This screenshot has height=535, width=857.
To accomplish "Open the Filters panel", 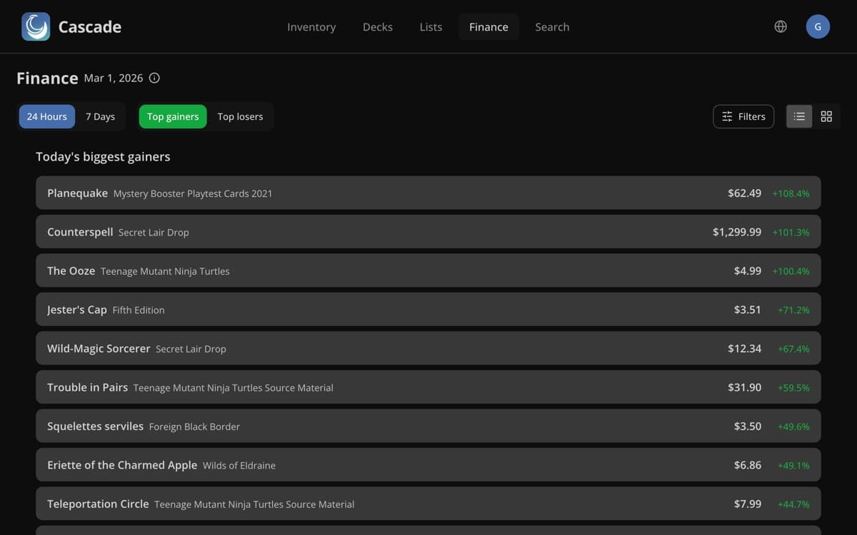I will point(743,116).
